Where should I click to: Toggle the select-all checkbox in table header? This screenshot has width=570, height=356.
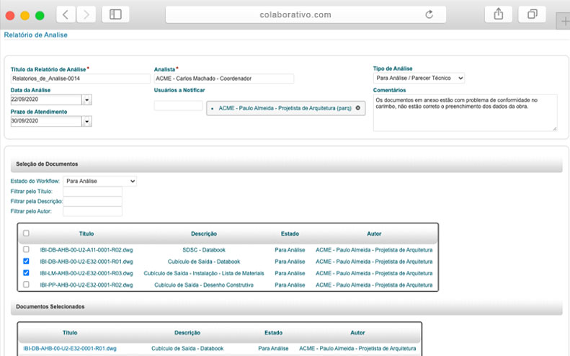tap(26, 233)
